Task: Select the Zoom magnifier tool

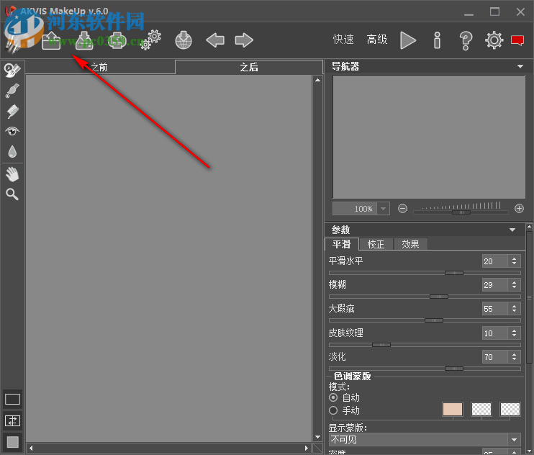Action: pos(12,194)
